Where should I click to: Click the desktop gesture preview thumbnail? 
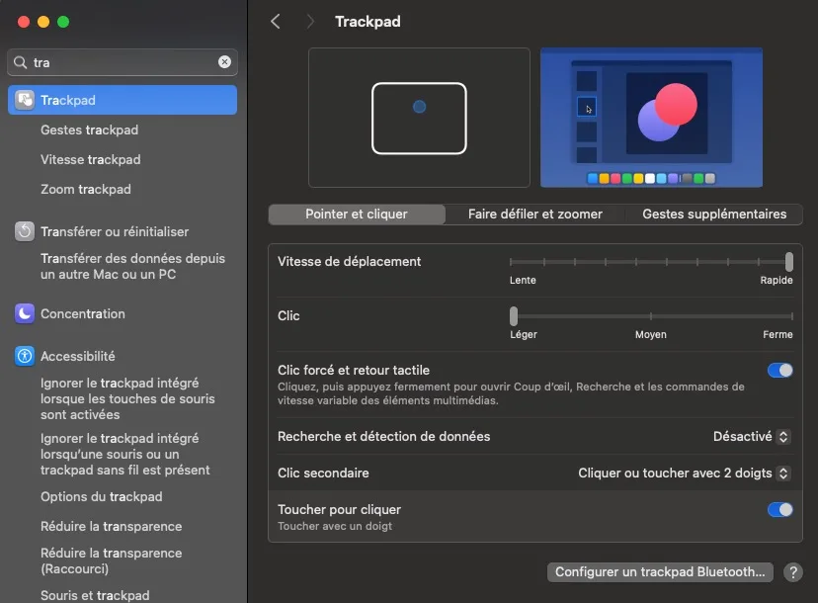coord(651,118)
